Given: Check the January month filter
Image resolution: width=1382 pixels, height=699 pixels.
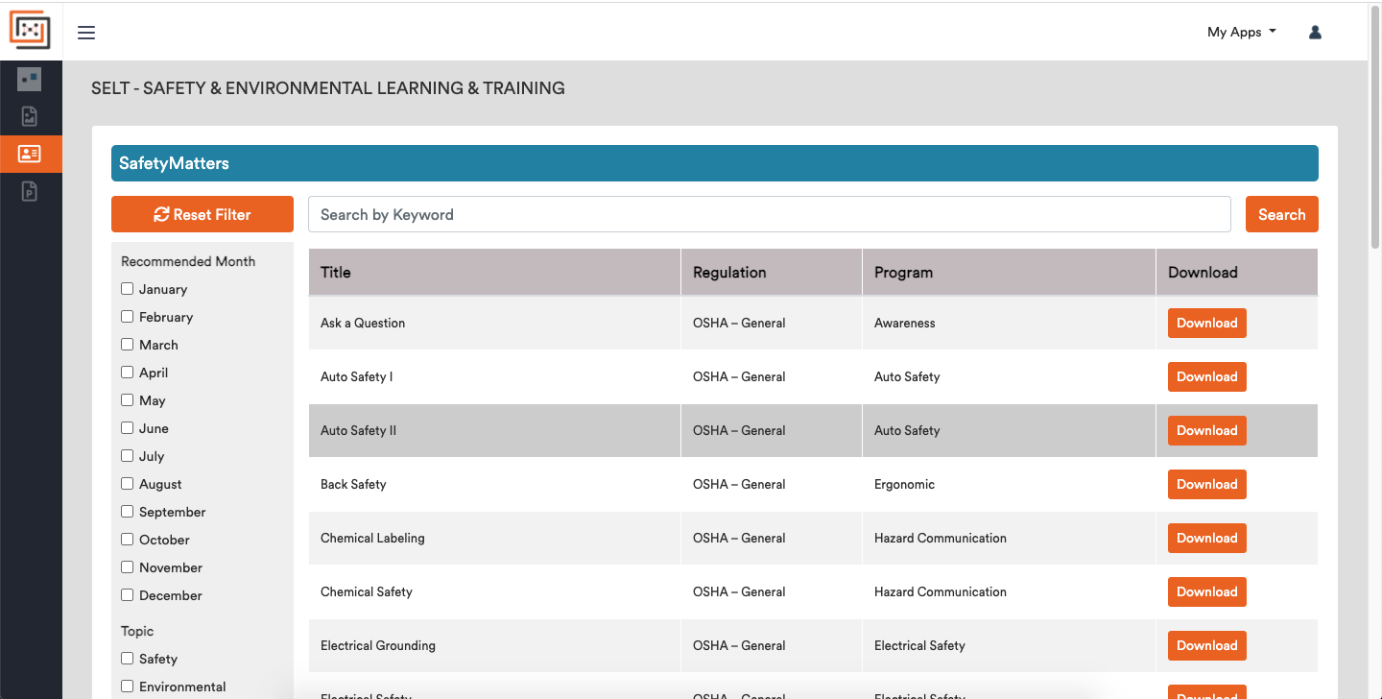Looking at the screenshot, I should (x=127, y=289).
